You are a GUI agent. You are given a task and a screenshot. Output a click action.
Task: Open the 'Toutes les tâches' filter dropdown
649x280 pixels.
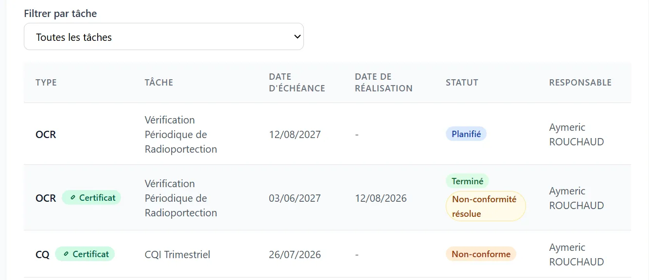[164, 36]
